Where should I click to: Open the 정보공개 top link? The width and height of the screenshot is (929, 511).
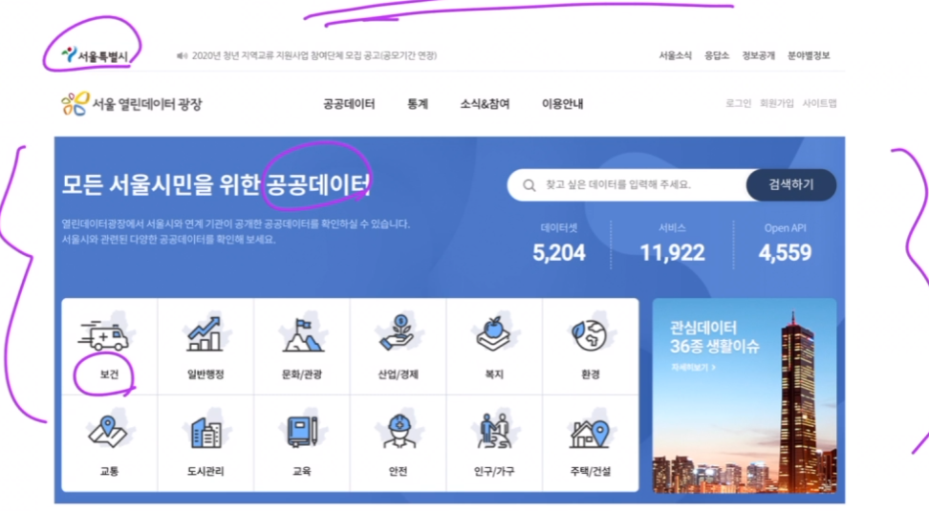point(758,55)
